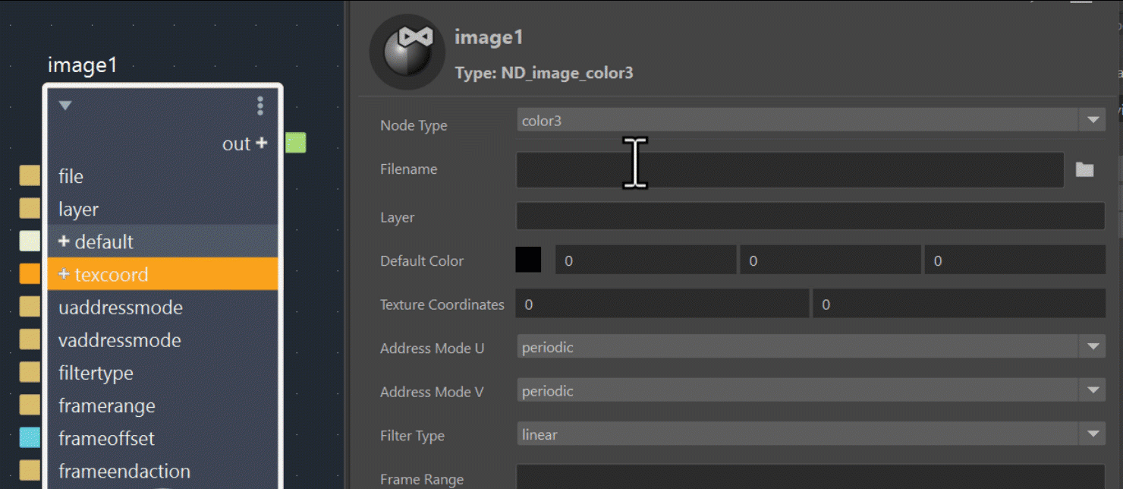The image size is (1123, 489).
Task: Click the green out port connector
Action: coord(296,143)
